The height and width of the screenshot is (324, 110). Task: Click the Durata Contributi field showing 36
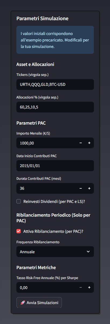click(x=46, y=189)
